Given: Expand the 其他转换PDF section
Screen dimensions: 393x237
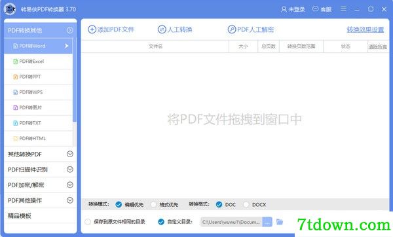Looking at the screenshot, I should point(70,154).
